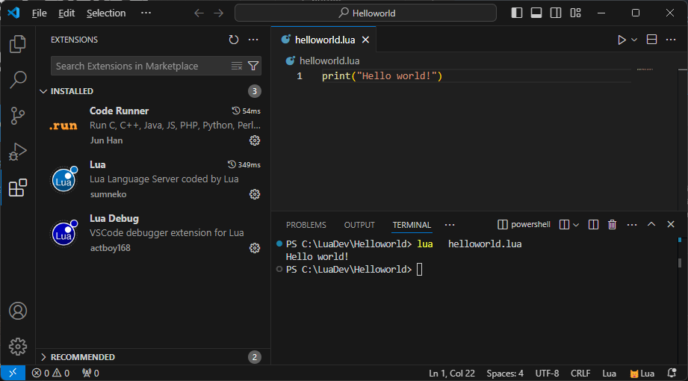Open hidden menu bar items ellipsis
This screenshot has width=688, height=381.
coord(146,13)
